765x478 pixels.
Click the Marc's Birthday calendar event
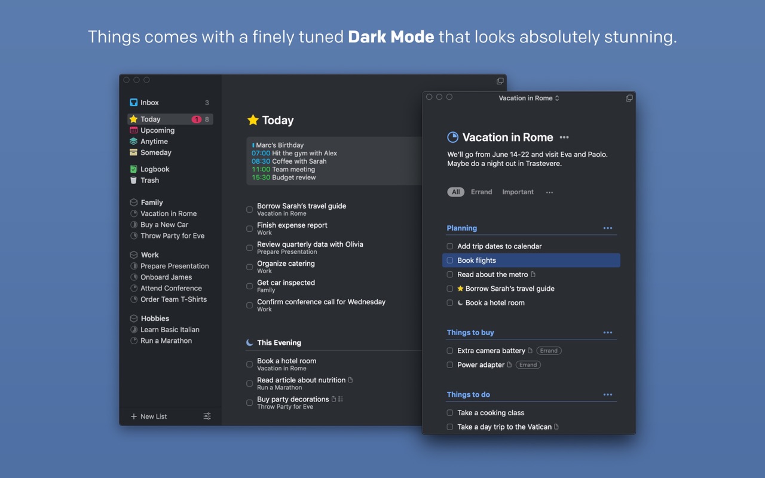click(280, 145)
